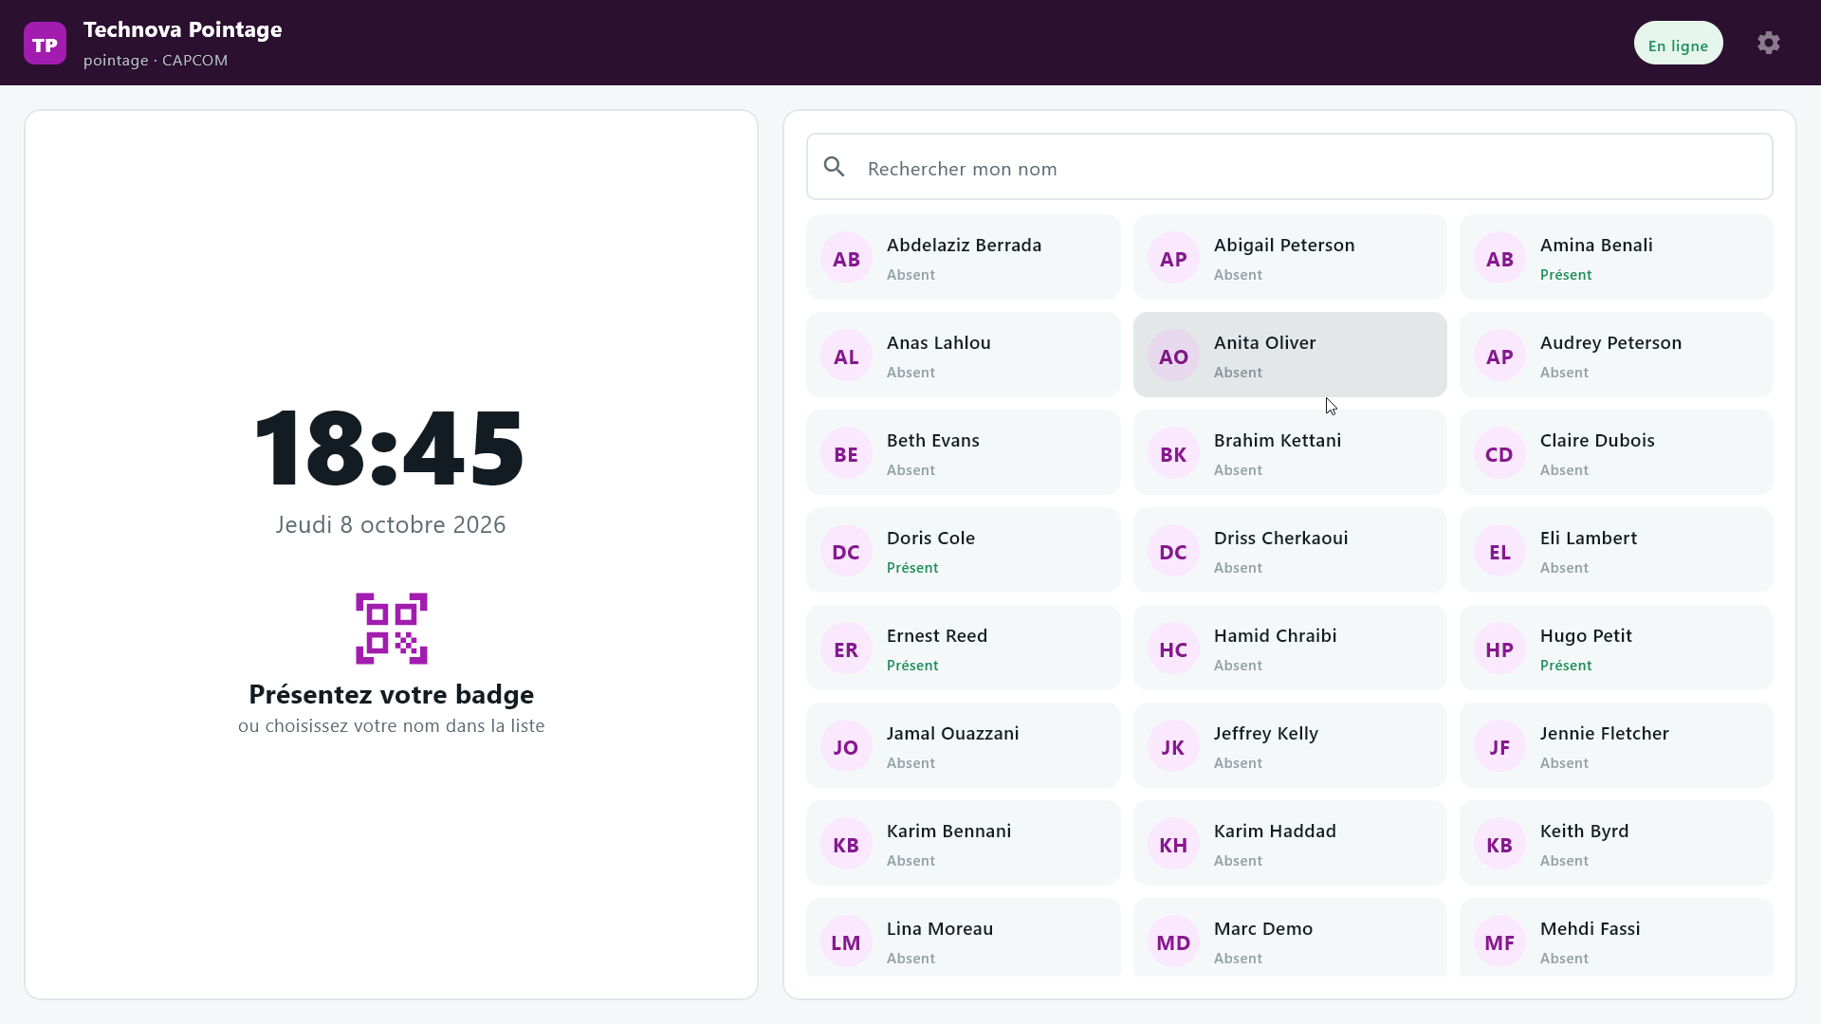Click the QR code badge icon
The width and height of the screenshot is (1821, 1024).
coord(392,629)
